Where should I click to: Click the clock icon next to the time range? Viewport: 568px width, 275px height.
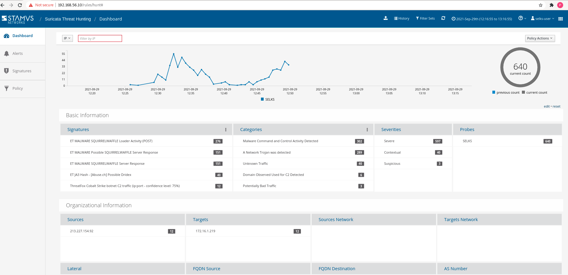pos(453,19)
